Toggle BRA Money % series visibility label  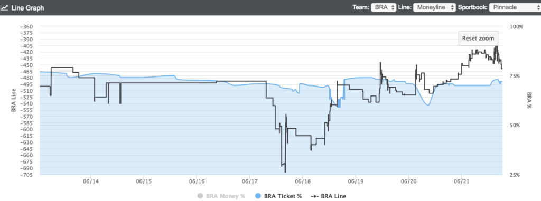pyautogui.click(x=226, y=196)
